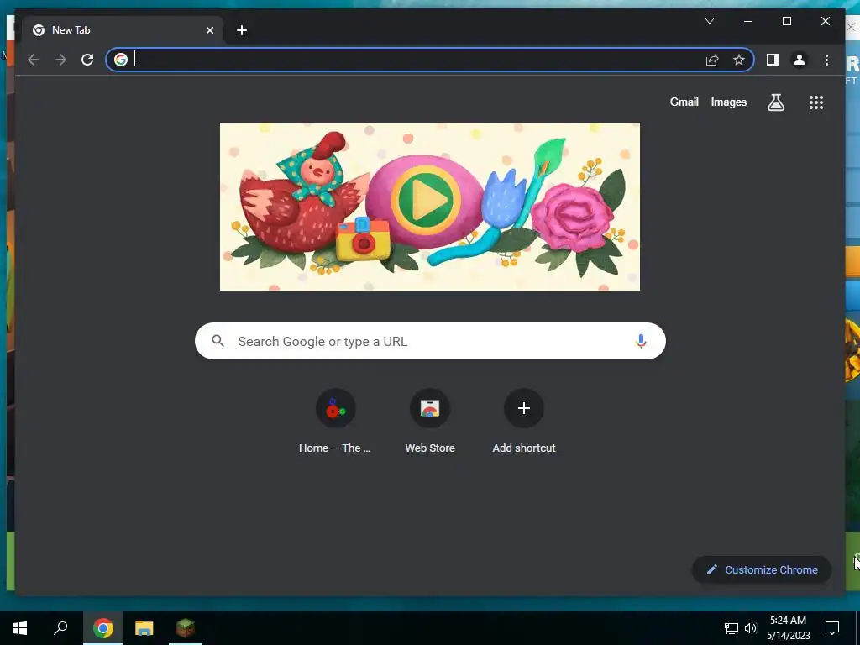Open the Web Store shortcut

tap(430, 422)
